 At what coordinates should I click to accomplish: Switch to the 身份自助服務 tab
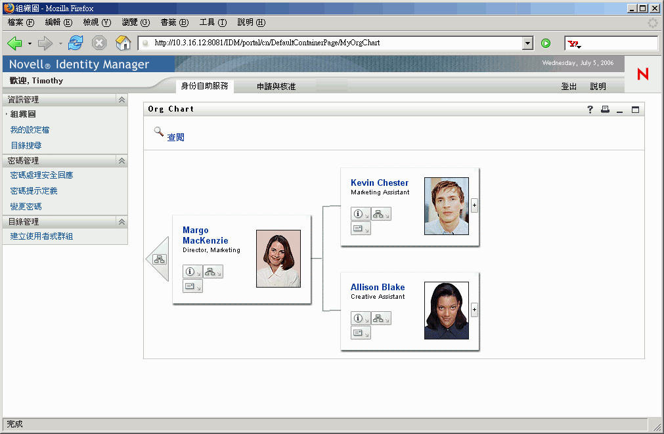tap(204, 86)
